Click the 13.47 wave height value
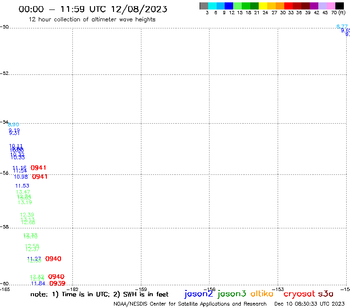The image size is (350, 308). [x=23, y=192]
